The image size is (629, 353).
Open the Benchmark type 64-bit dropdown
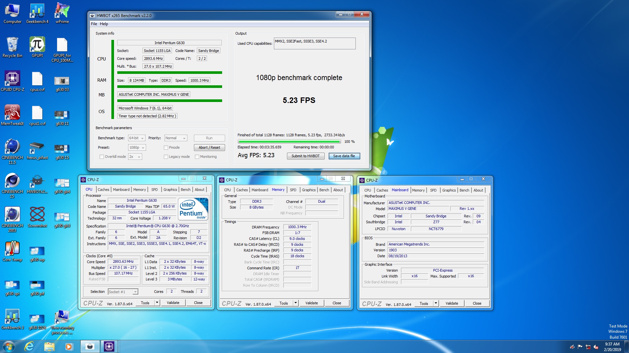click(x=137, y=138)
